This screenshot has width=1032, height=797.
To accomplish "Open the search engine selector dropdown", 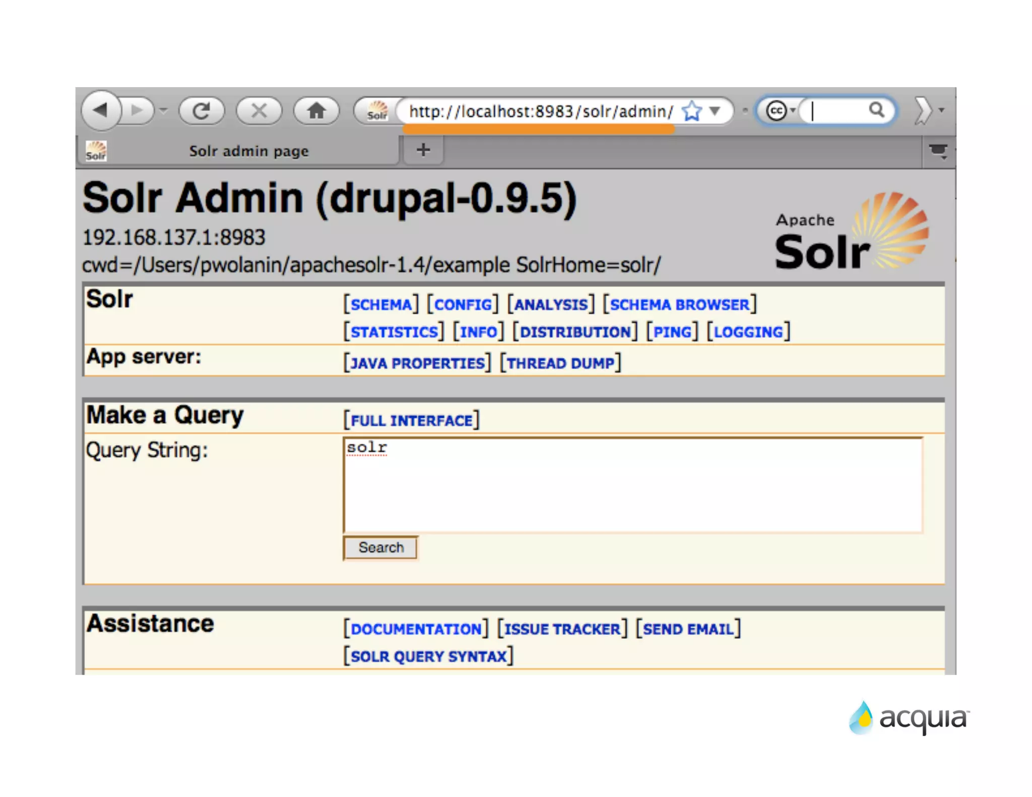I will 780,110.
